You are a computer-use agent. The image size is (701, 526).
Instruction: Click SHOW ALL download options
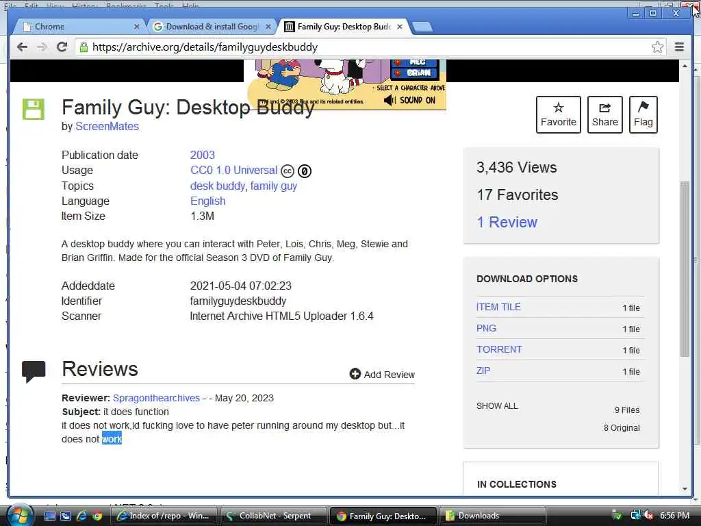(x=497, y=406)
